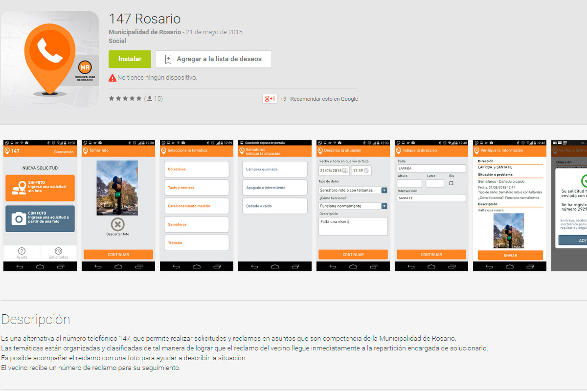The image size is (587, 391).
Task: Open the Nueva Solicitud screenshot
Action: pyautogui.click(x=40, y=206)
